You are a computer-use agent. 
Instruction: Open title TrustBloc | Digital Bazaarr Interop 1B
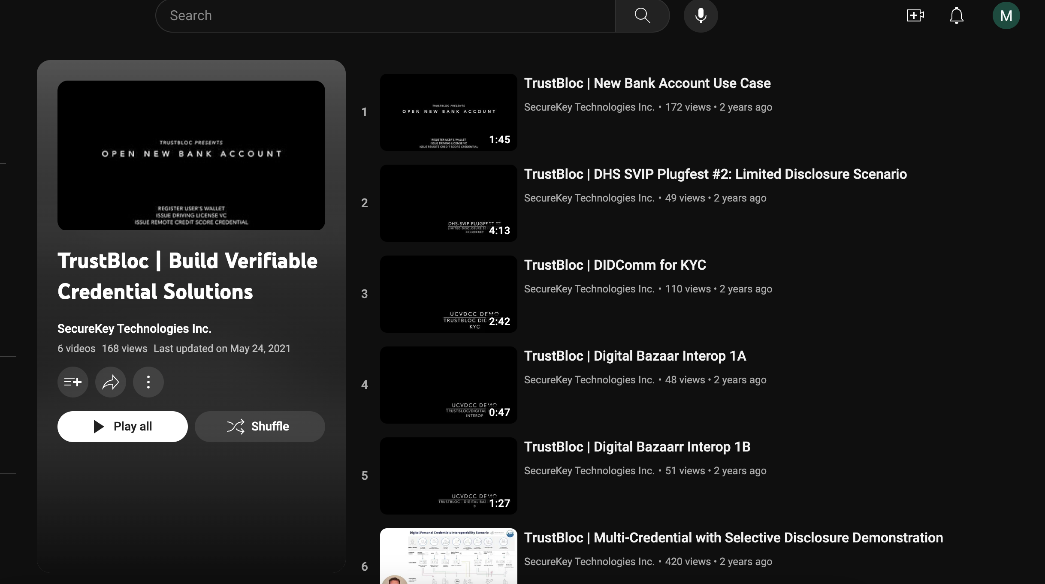click(637, 447)
